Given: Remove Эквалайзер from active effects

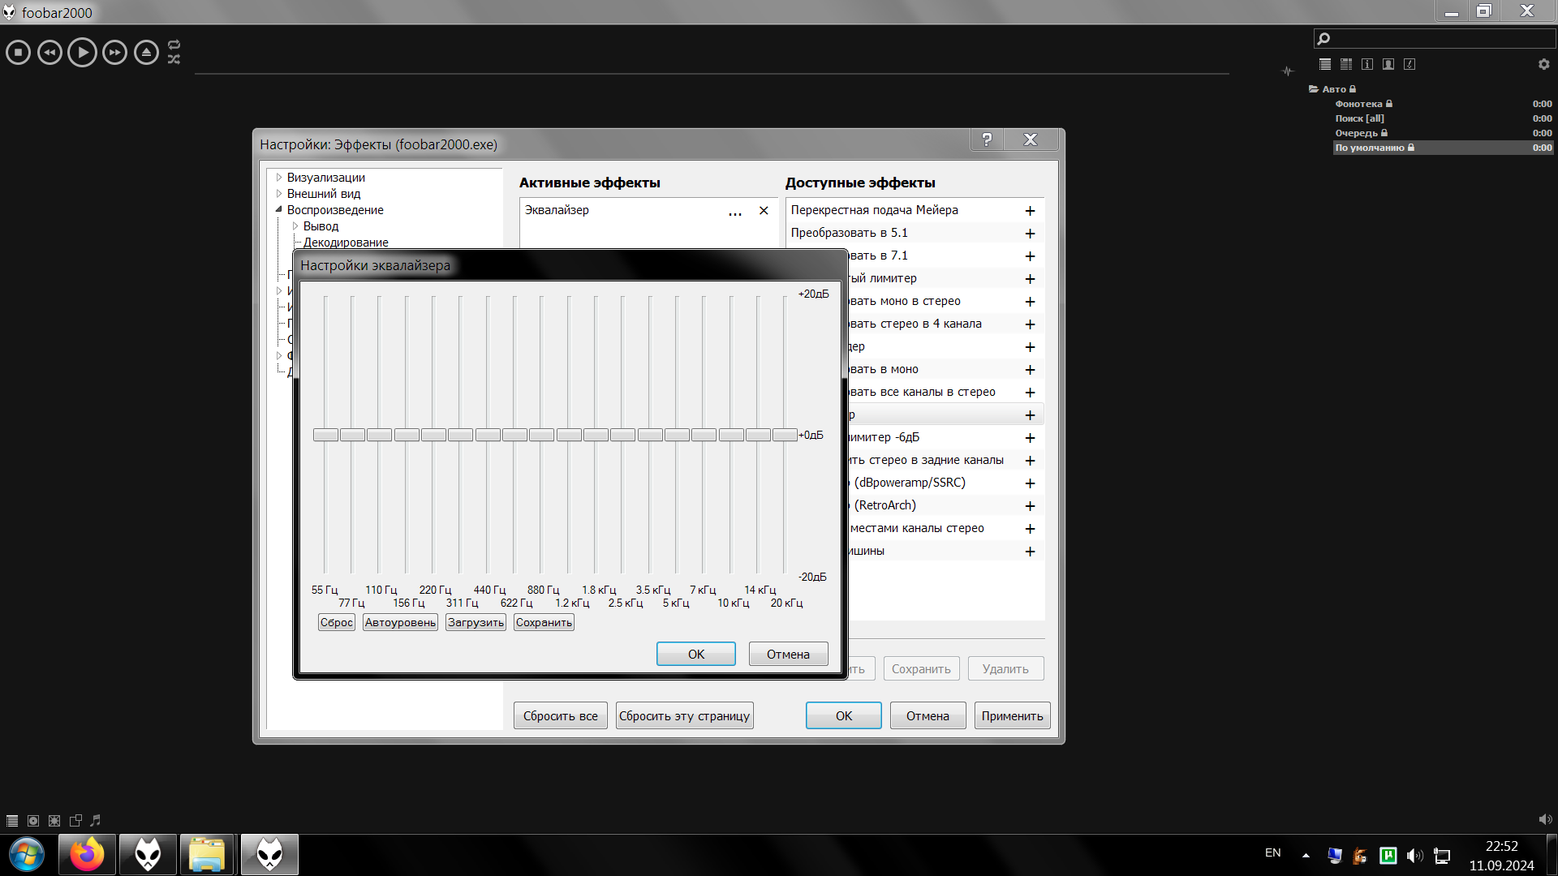Looking at the screenshot, I should point(764,211).
